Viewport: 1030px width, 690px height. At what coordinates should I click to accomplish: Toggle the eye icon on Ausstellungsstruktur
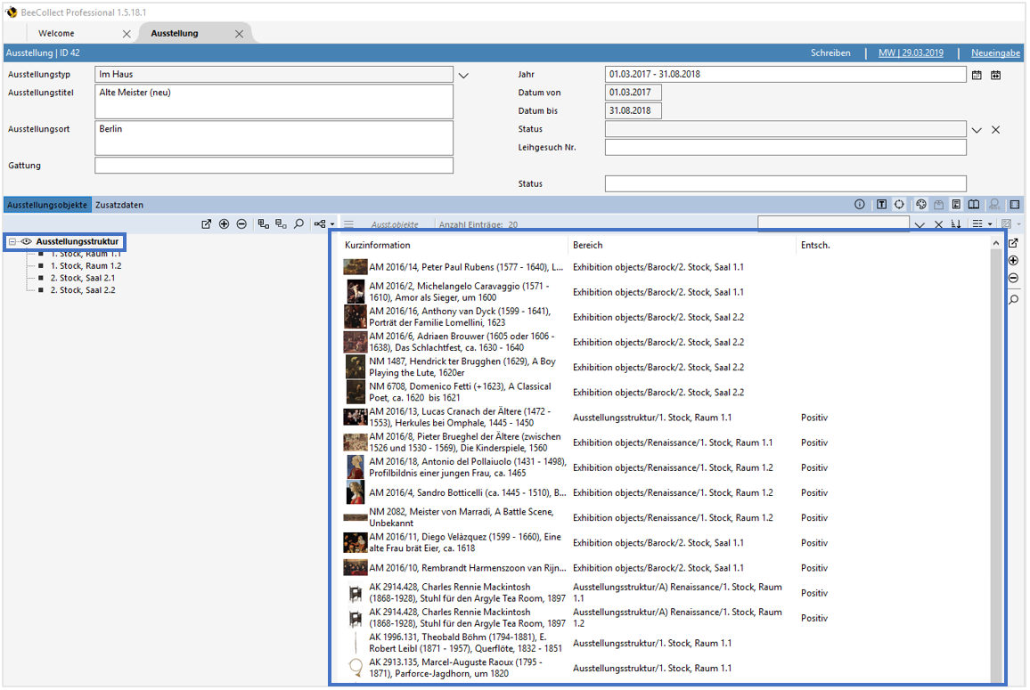coord(27,241)
